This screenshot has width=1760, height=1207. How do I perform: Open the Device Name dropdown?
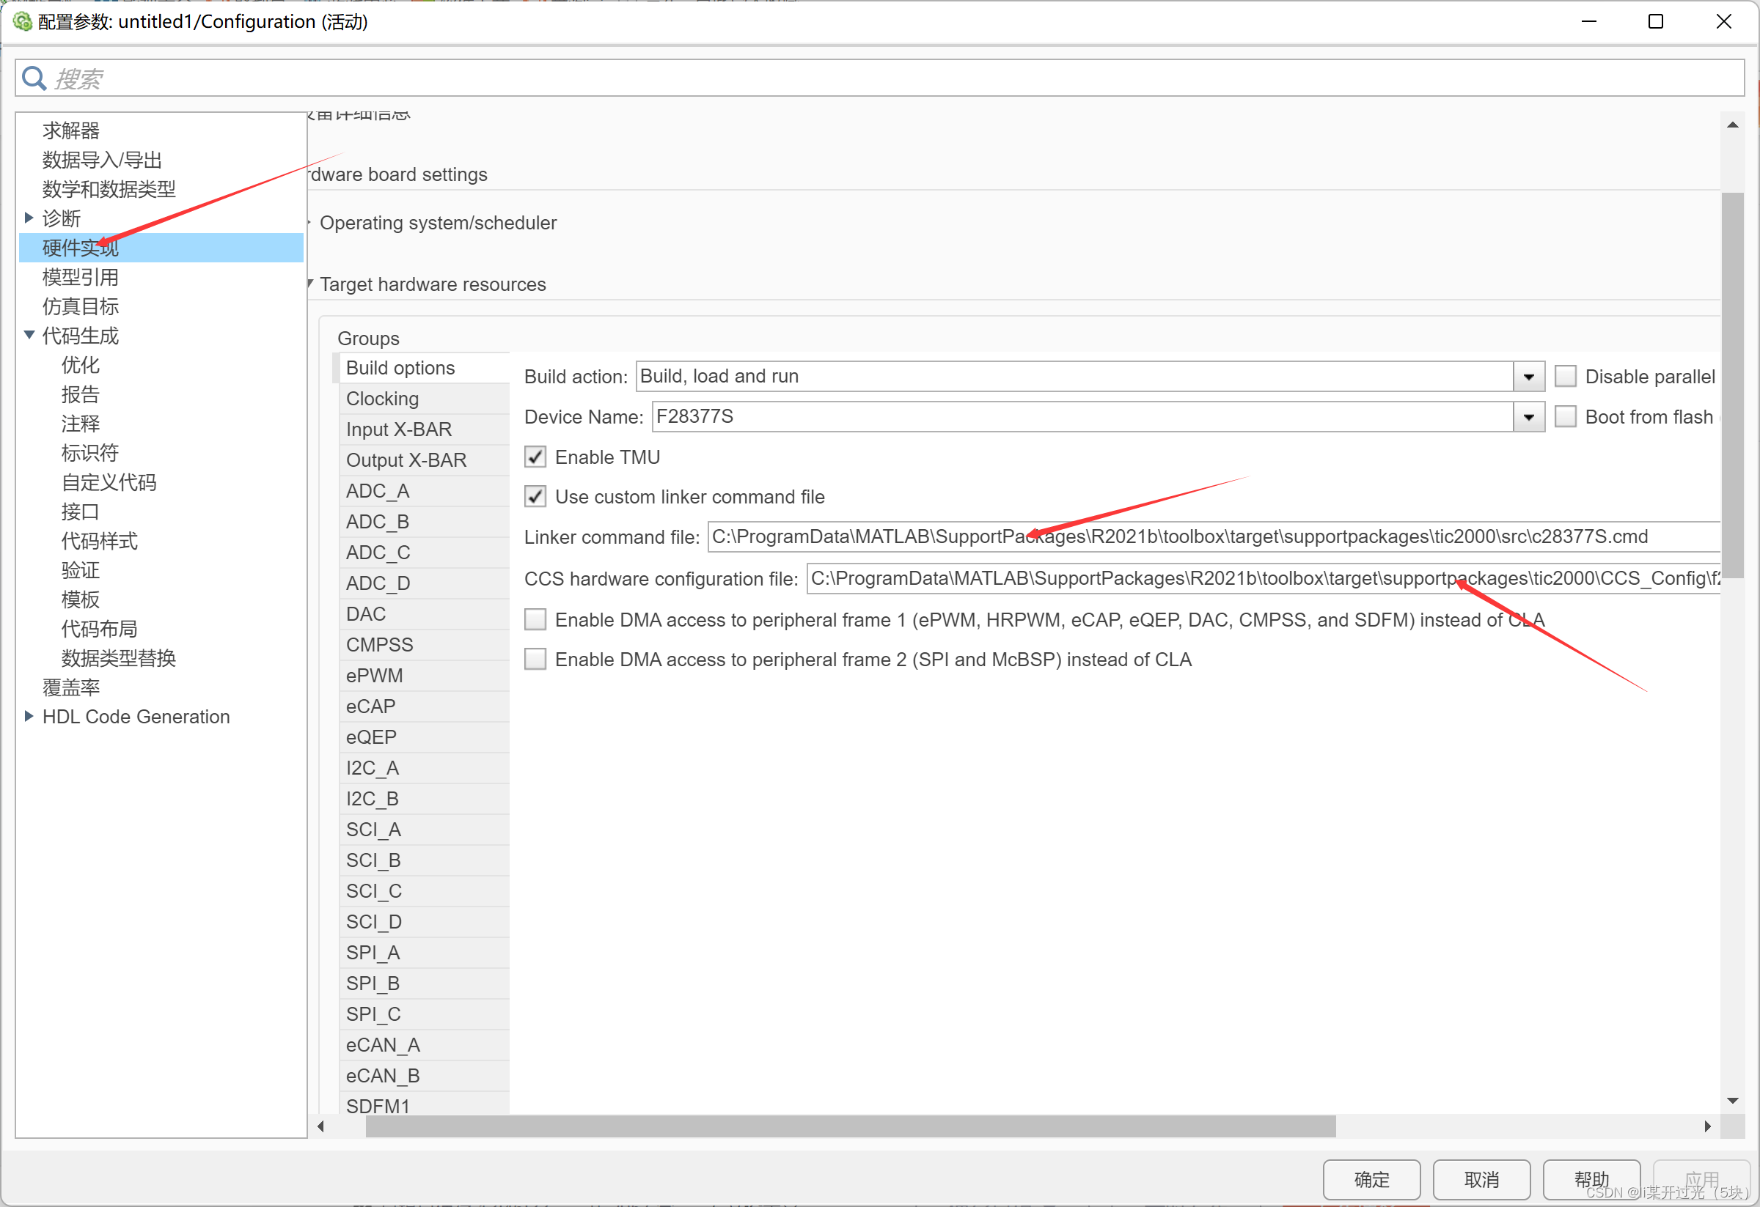[x=1528, y=417]
